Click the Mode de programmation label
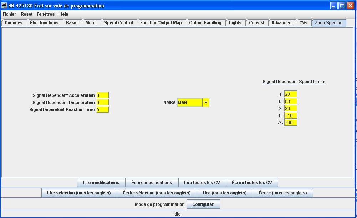Viewport: 357px width, 218px height. point(160,204)
